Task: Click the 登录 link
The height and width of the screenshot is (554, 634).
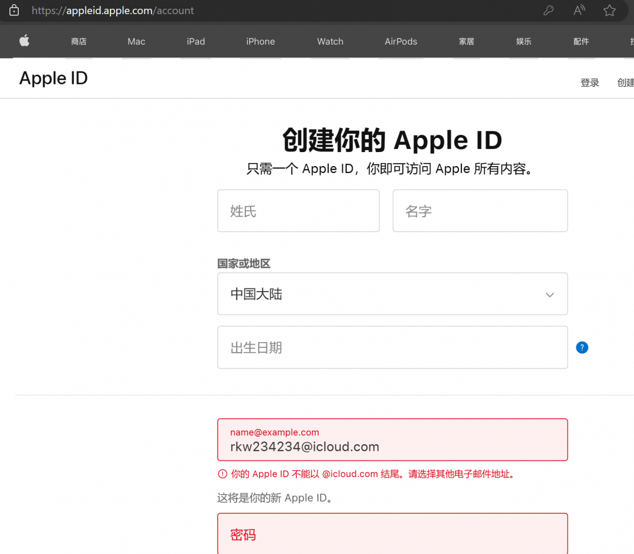Action: [x=589, y=82]
